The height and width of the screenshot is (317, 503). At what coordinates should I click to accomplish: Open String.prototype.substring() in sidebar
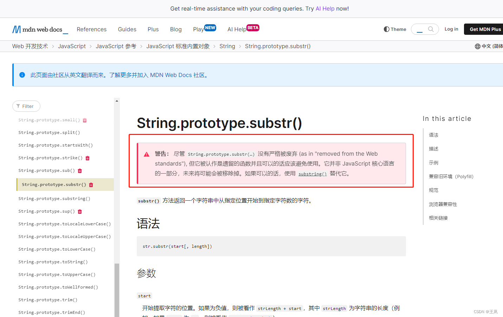pos(54,199)
